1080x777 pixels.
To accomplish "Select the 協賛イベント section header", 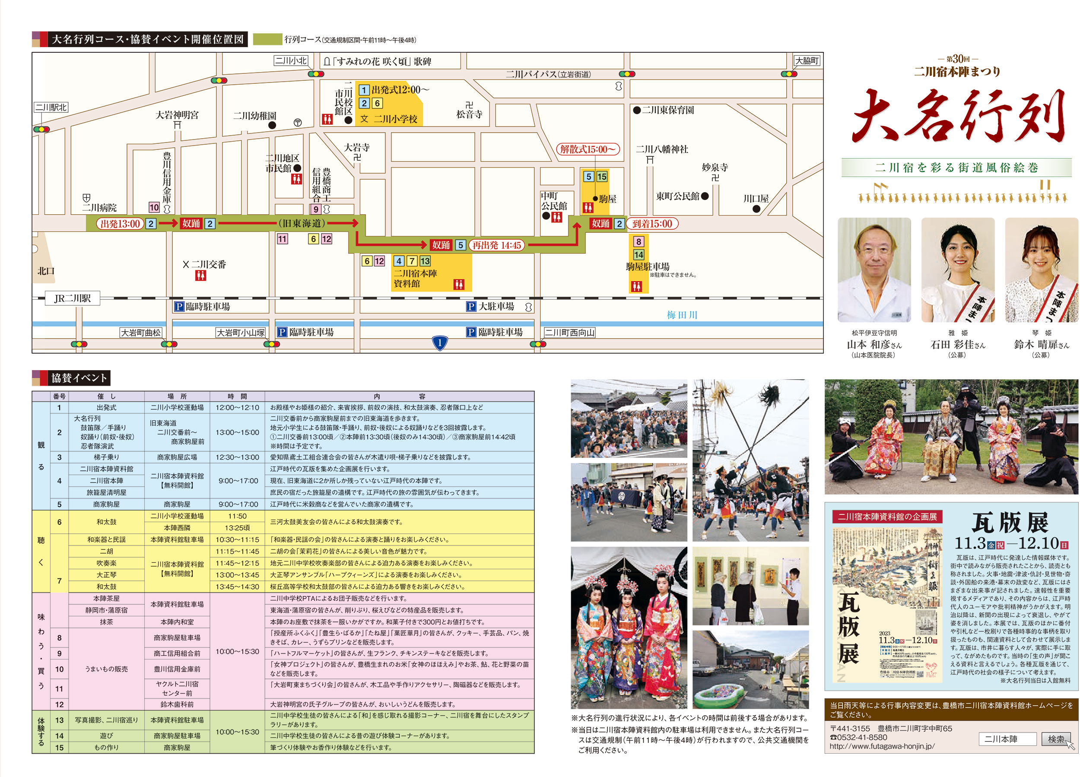I will click(x=79, y=378).
